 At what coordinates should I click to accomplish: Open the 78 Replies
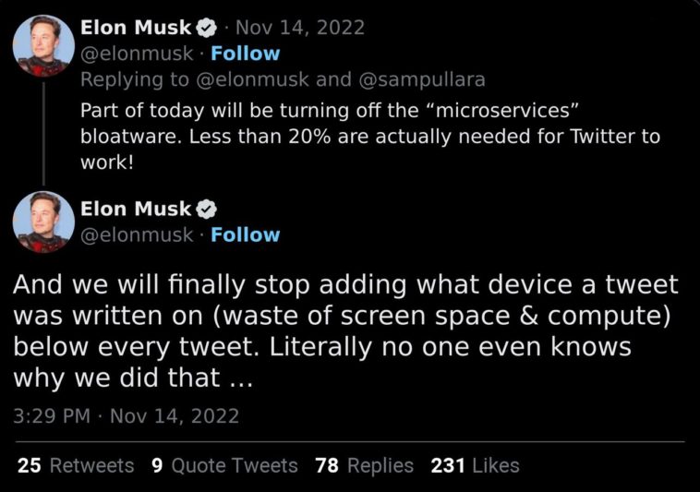coord(364,465)
